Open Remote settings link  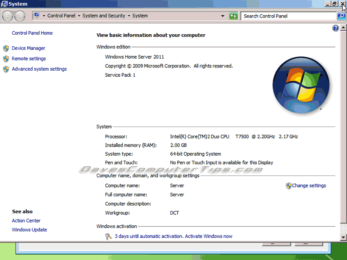tap(29, 59)
